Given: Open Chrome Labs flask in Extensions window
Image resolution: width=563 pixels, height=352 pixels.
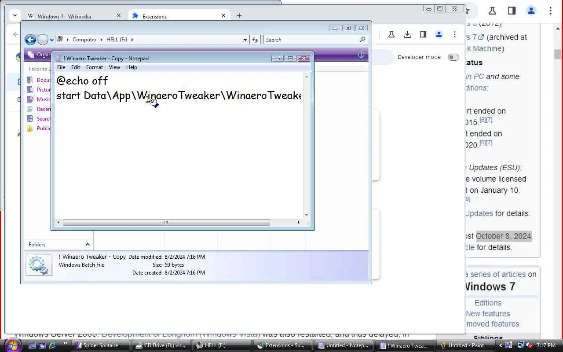Looking at the screenshot, I should point(391,34).
